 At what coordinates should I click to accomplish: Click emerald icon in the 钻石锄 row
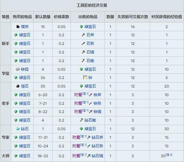click(x=16, y=120)
